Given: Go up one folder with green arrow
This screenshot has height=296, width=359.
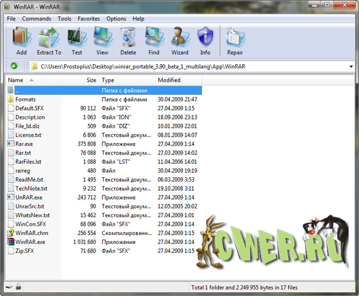Looking at the screenshot, I should pos(14,66).
